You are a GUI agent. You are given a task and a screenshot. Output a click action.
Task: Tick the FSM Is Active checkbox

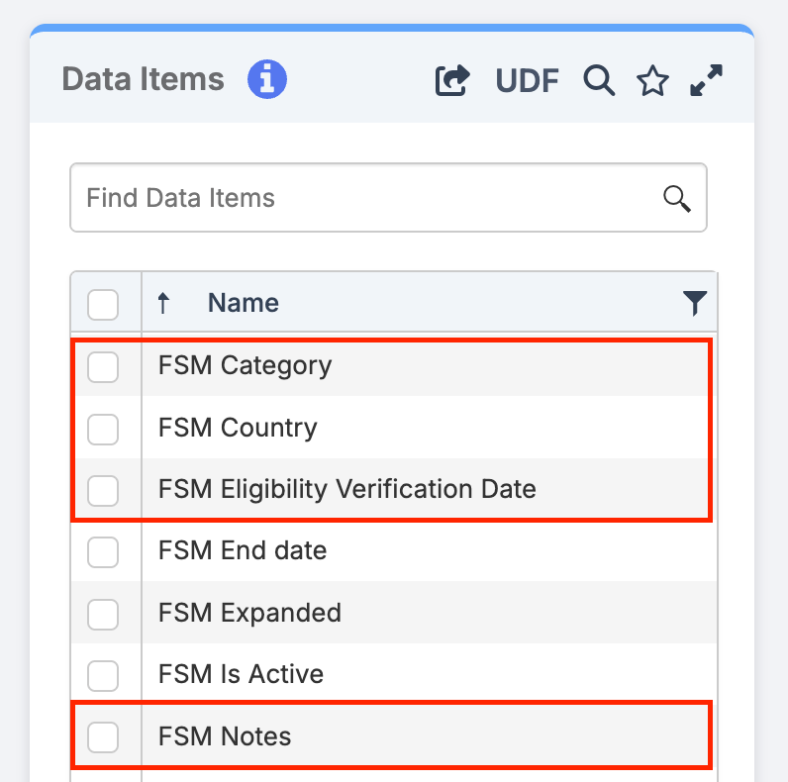click(103, 675)
